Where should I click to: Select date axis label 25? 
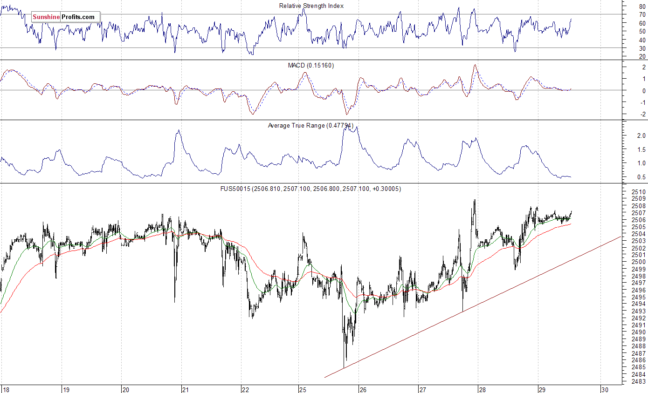click(x=303, y=389)
